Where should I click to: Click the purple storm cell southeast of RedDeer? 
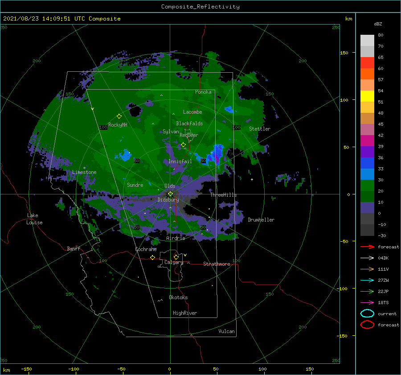tap(217, 155)
